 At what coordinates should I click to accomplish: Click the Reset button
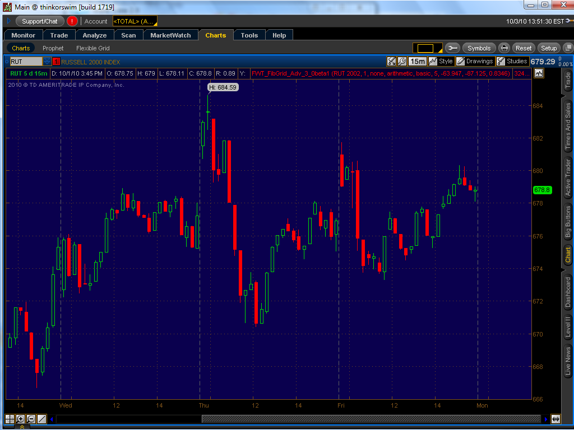[524, 48]
